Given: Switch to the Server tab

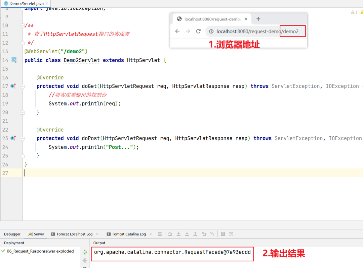Looking at the screenshot, I should click(x=36, y=234).
